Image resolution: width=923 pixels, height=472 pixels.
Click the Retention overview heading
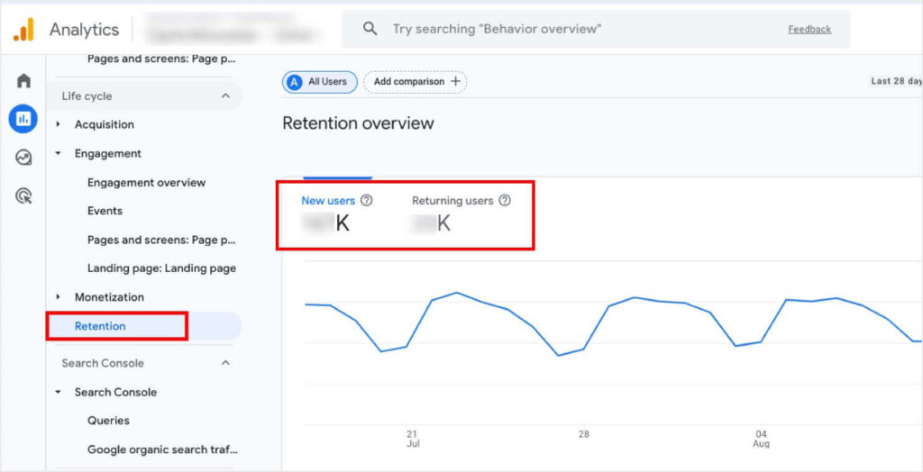358,123
